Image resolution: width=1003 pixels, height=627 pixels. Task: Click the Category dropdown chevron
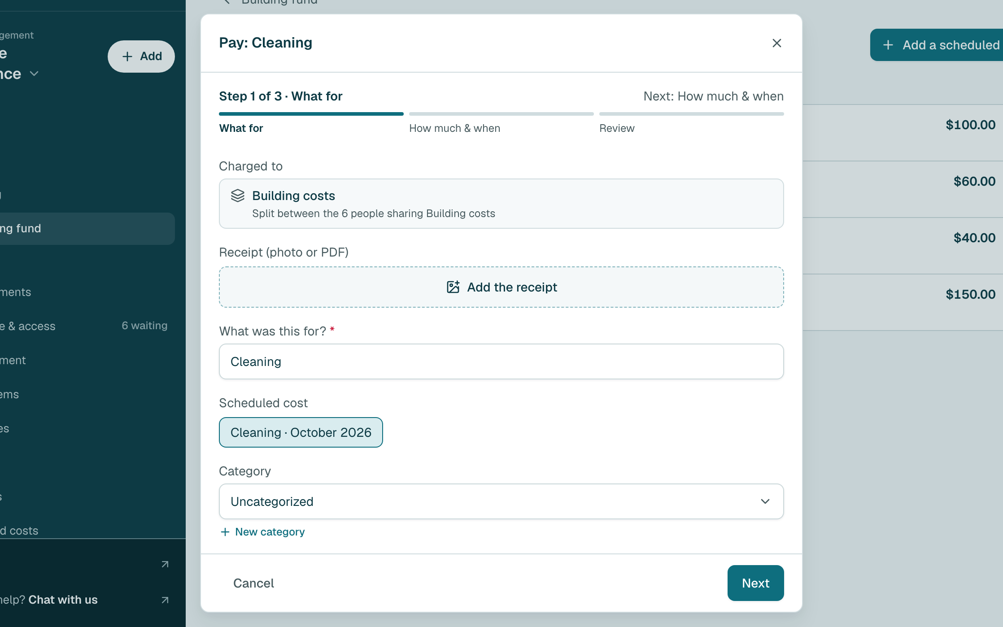pos(765,501)
